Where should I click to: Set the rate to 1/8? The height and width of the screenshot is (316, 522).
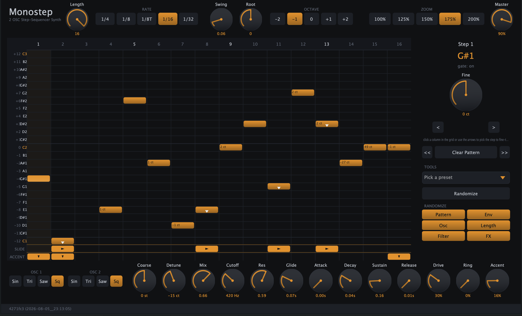pos(126,19)
